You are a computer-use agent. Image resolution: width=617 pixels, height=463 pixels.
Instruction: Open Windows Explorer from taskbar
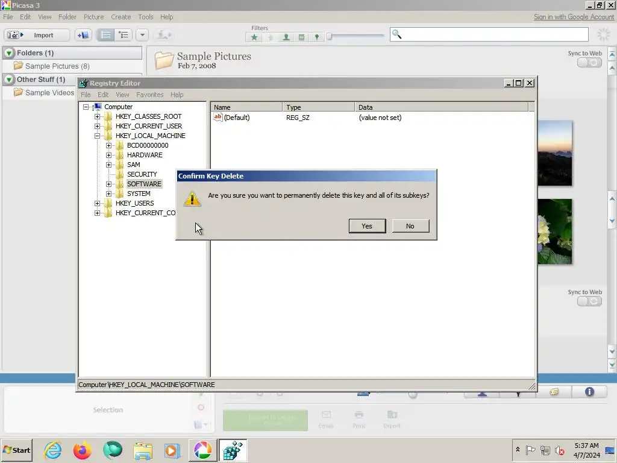pos(142,451)
